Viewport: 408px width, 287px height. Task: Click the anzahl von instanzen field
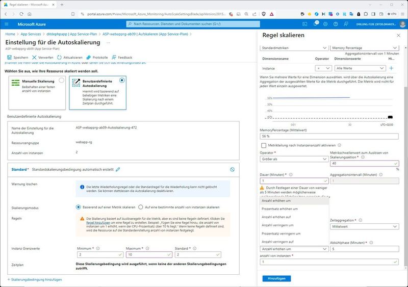(x=329, y=262)
